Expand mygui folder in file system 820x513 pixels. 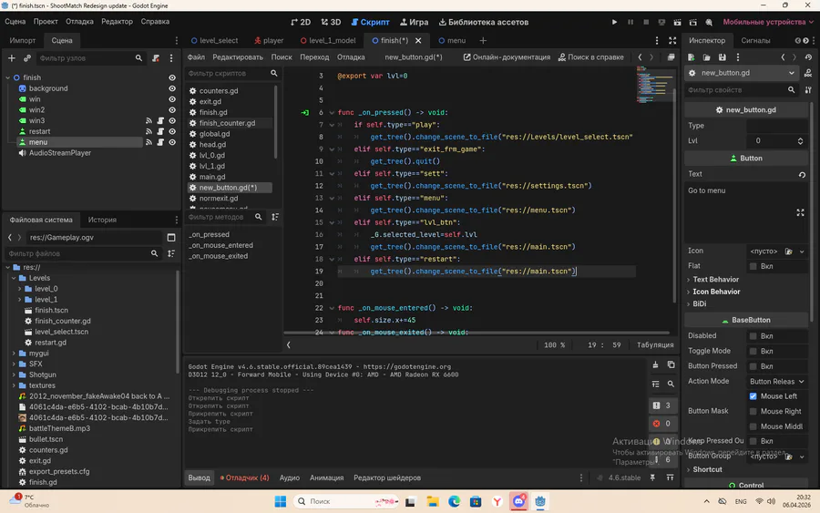[x=14, y=353]
